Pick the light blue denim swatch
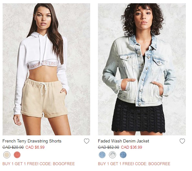 102,155
